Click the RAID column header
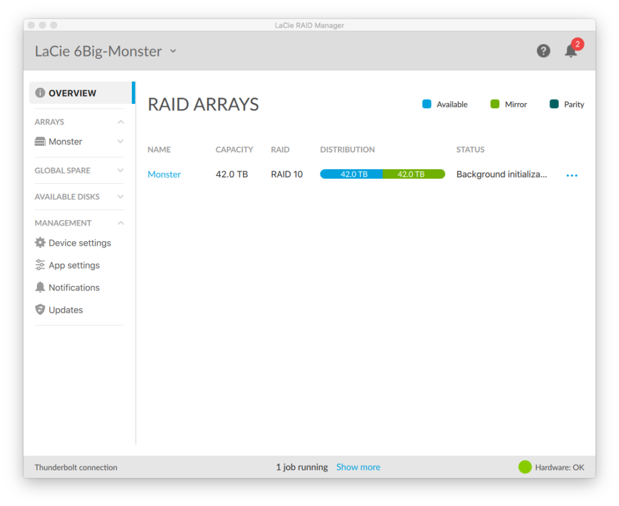The width and height of the screenshot is (619, 506). click(280, 149)
